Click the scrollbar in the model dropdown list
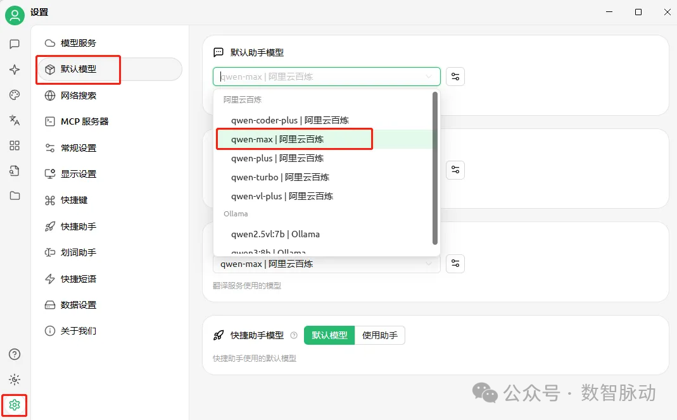This screenshot has width=677, height=420. (x=435, y=168)
